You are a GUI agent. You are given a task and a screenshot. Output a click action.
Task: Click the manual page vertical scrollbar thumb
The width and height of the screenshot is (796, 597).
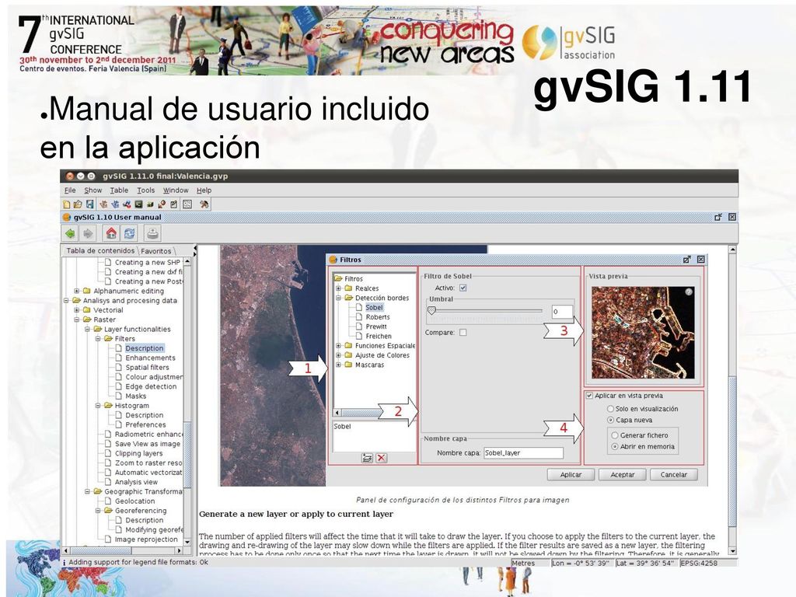click(x=732, y=452)
